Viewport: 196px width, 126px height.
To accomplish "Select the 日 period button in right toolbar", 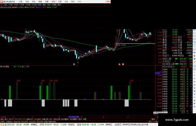I will (x=194, y=88).
